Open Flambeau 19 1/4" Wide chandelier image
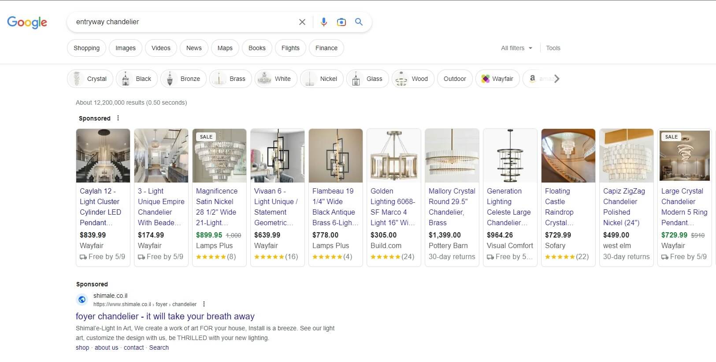 [x=336, y=156]
